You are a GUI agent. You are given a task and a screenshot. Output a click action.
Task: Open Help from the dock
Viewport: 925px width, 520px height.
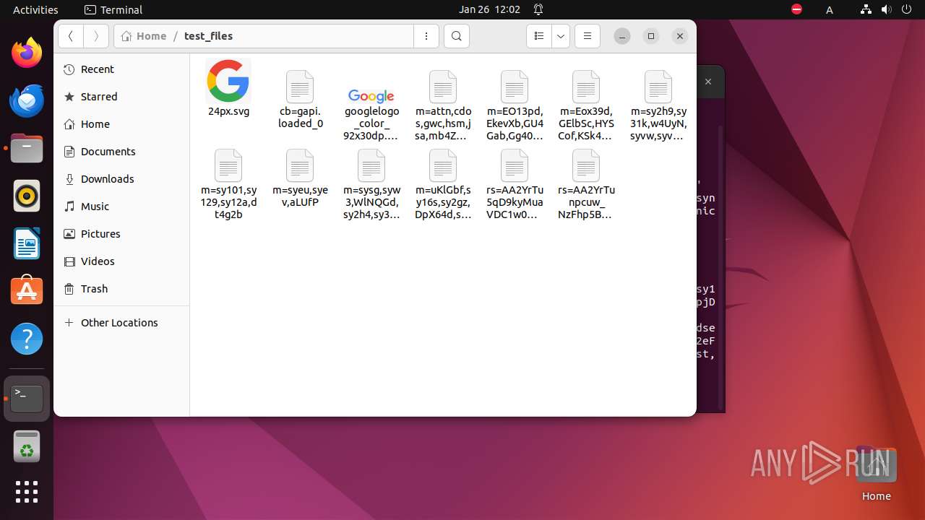click(27, 339)
